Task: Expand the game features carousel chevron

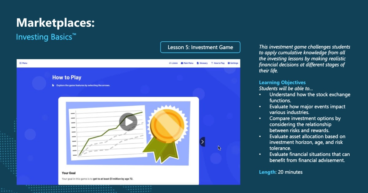Action: tap(202, 142)
